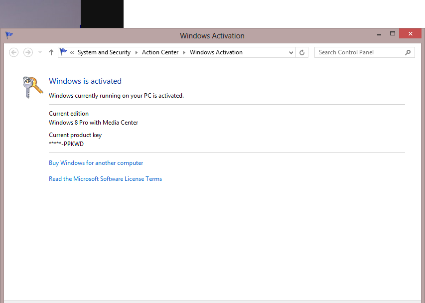Click the magnifier icon in search box
The height and width of the screenshot is (303, 425).
[408, 52]
